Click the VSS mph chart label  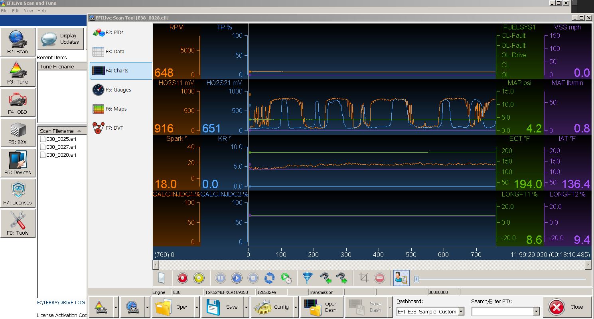pos(567,27)
